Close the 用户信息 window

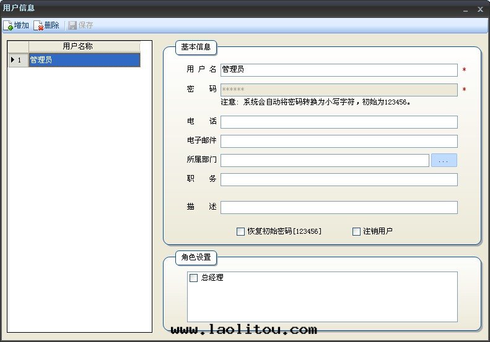[480, 9]
